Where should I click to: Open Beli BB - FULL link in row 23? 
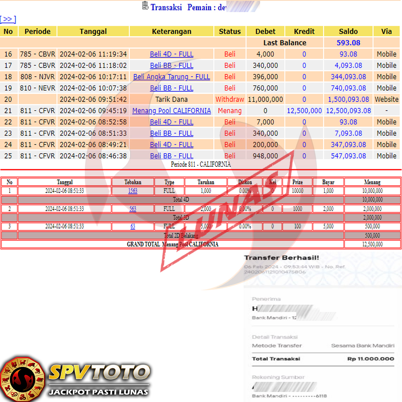(x=172, y=133)
